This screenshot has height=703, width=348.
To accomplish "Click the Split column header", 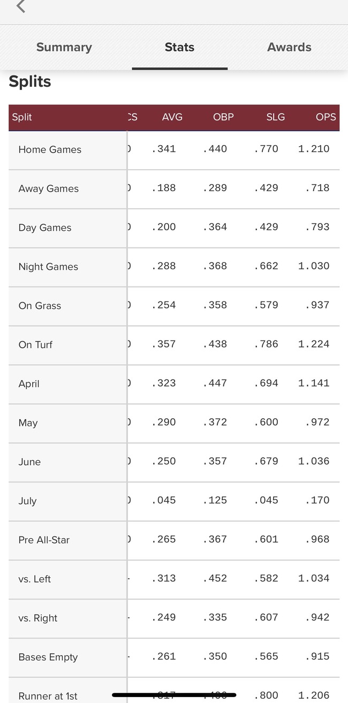I will tap(22, 117).
